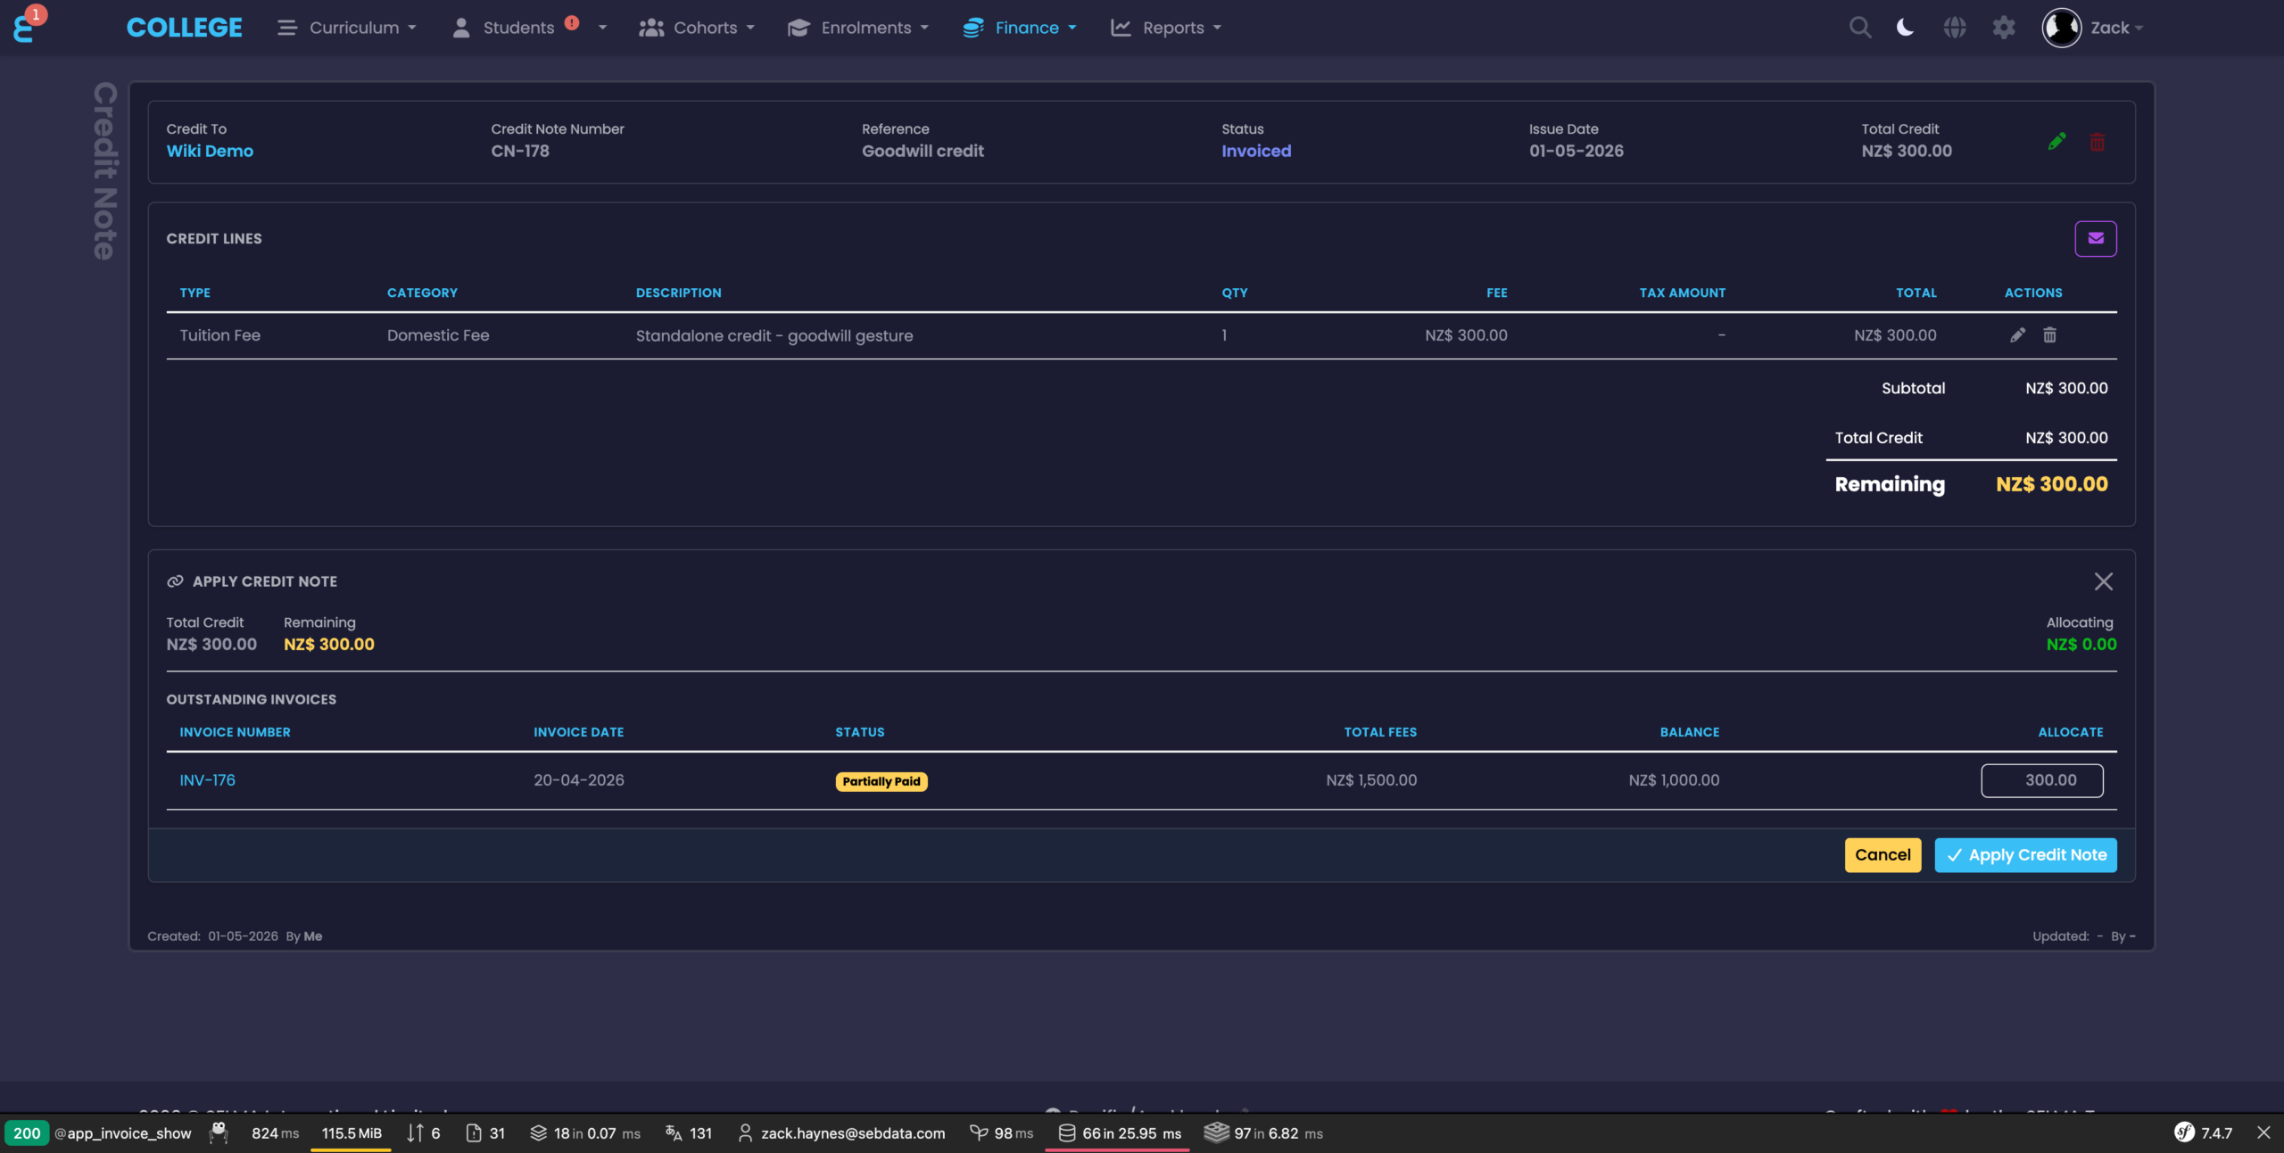Close the Apply Credit Note panel
This screenshot has height=1153, width=2284.
[2104, 581]
